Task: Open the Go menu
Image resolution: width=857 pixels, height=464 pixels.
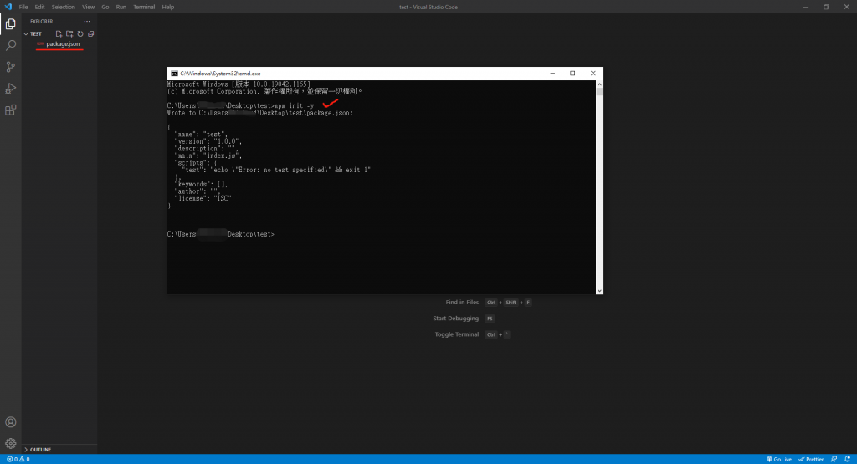Action: tap(105, 7)
